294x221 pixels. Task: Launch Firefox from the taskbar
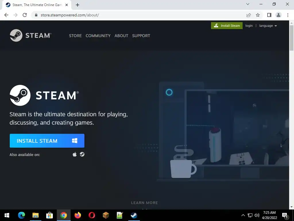tap(78, 215)
